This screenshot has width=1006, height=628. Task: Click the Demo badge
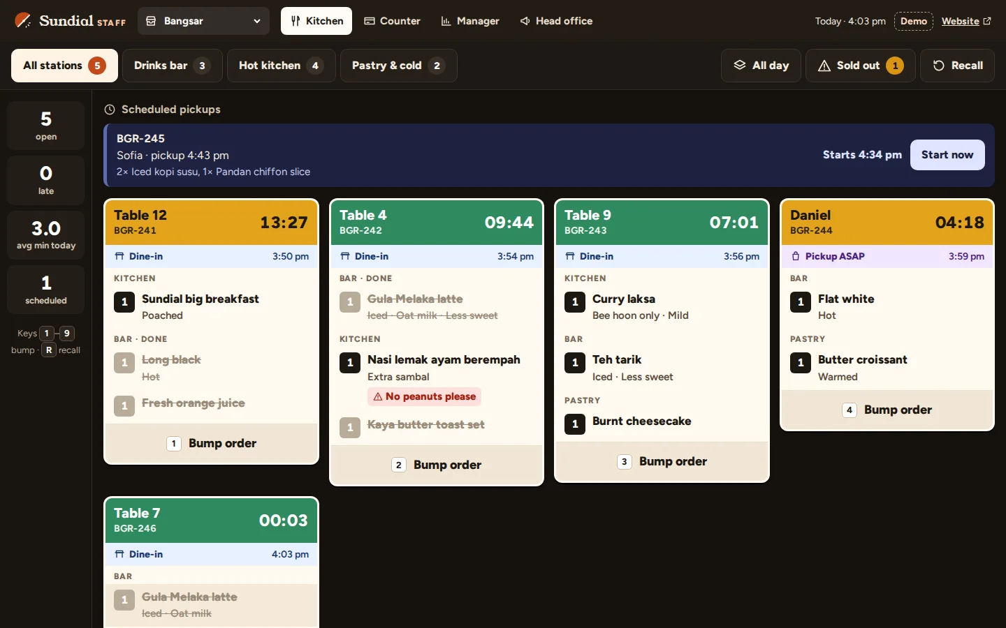[x=914, y=21]
